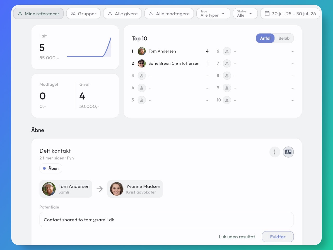Click Tom Andersen's avatar in Top 10

[x=142, y=51]
